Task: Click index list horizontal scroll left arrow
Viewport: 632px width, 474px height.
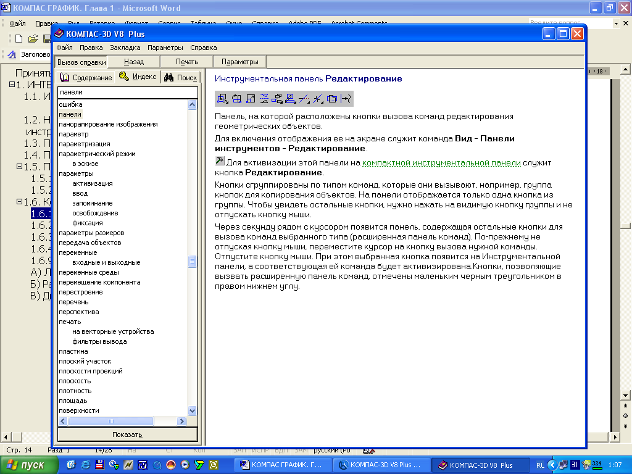Action: tap(63, 421)
